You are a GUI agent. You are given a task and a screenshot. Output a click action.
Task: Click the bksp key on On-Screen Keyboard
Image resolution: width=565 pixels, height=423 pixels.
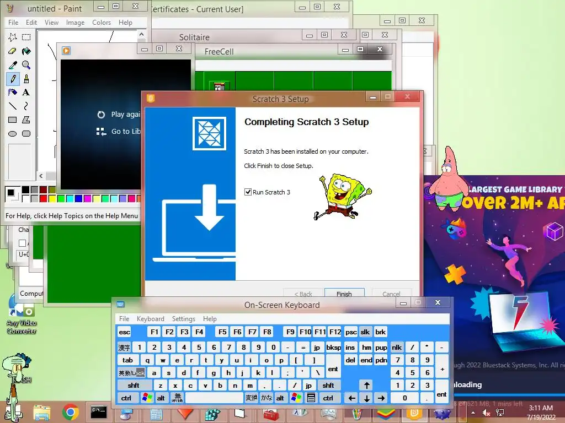(333, 348)
